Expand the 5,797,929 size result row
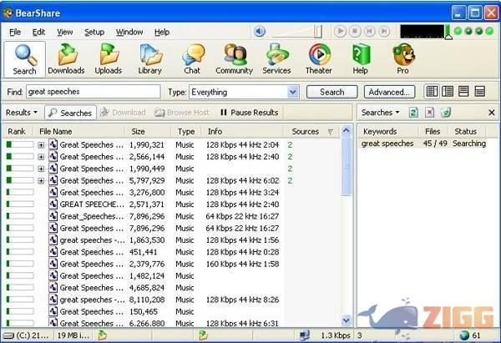The image size is (501, 343). (41, 181)
